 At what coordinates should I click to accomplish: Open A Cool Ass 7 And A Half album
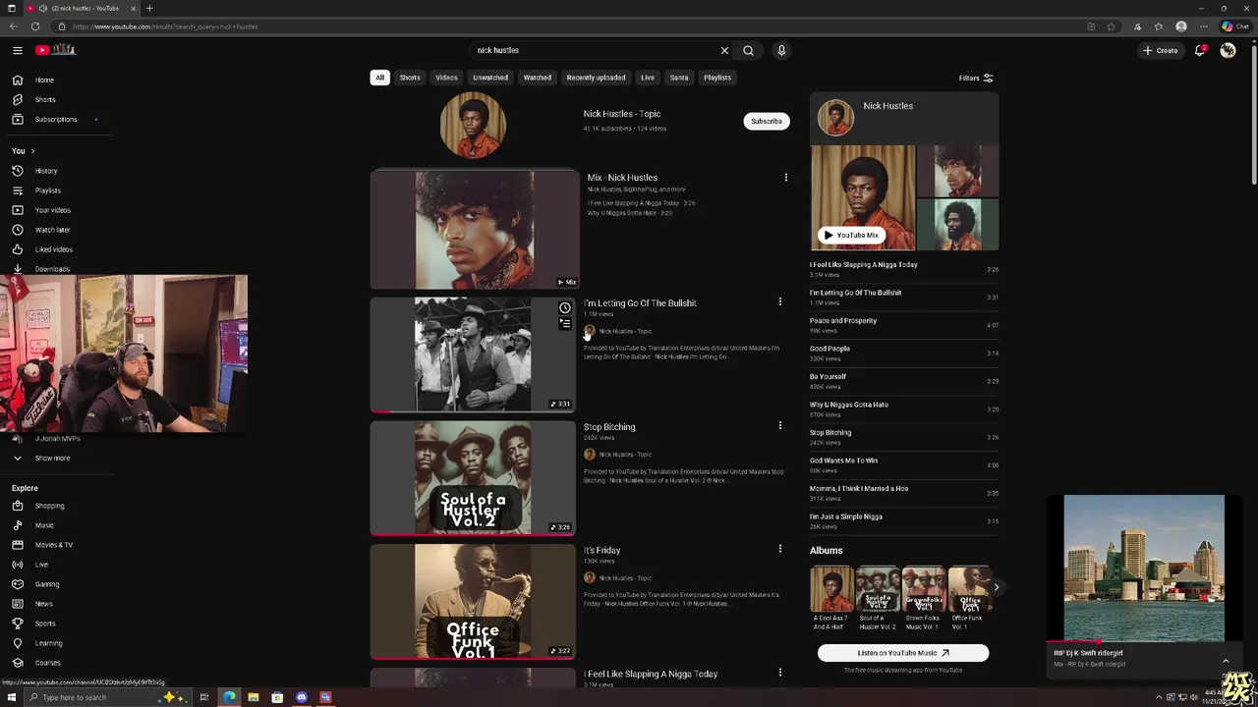pos(832,598)
